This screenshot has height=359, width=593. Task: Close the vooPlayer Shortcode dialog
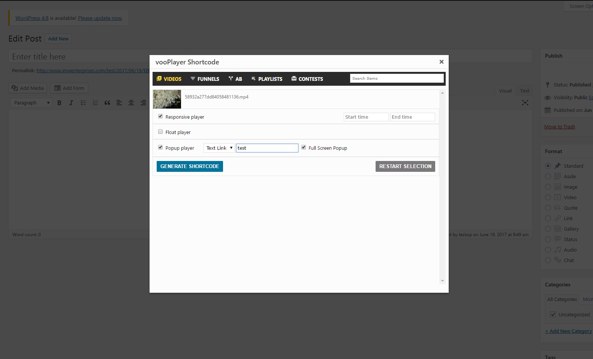pos(442,62)
